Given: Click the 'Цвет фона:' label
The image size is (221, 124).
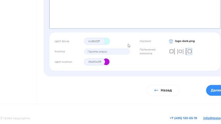Looking at the screenshot, I should [x=62, y=41].
